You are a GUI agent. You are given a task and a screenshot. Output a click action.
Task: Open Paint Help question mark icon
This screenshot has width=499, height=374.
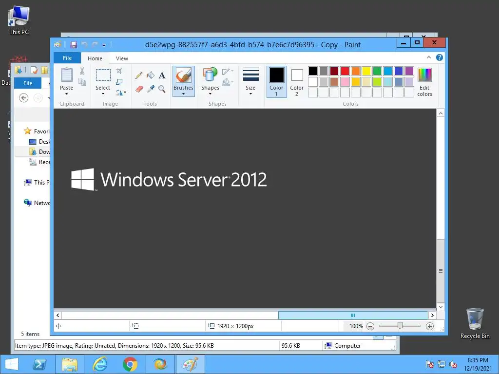coord(440,57)
